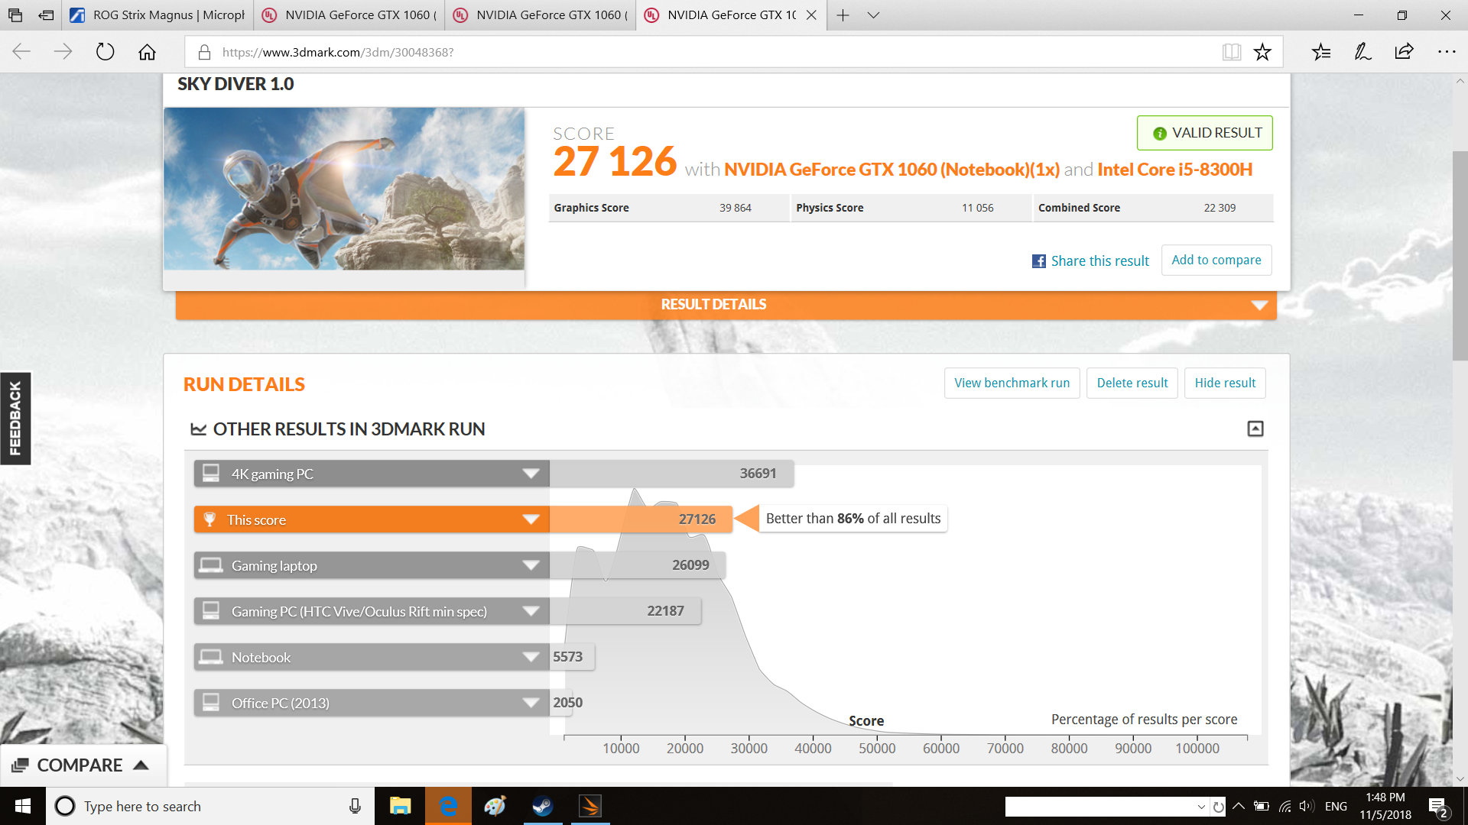Click the 36691 score bar for 4K gaming PC
This screenshot has width=1468, height=825.
click(671, 474)
